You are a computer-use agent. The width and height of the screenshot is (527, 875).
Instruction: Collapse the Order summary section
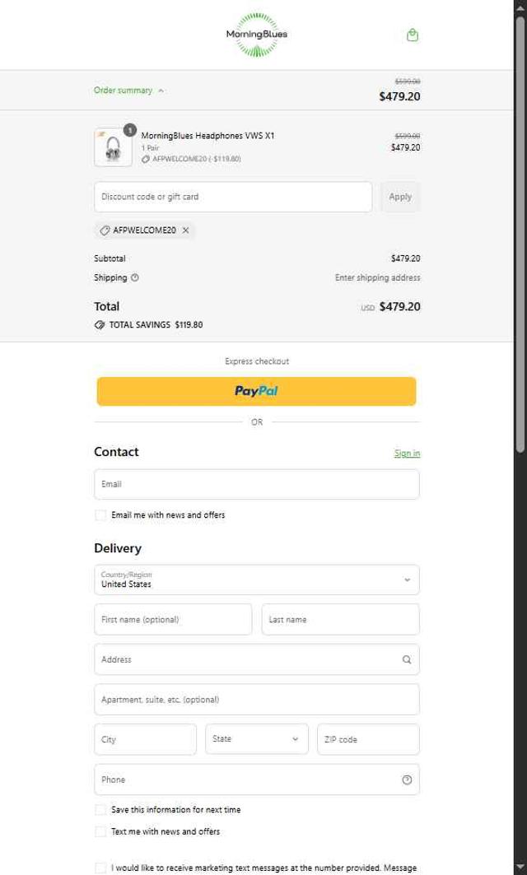[x=129, y=91]
